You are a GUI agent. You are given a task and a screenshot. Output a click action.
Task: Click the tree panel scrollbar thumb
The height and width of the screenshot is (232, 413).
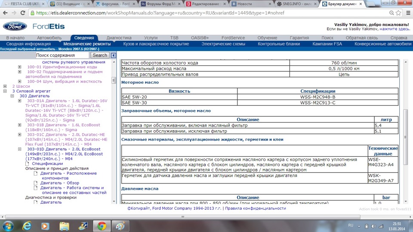point(114,80)
